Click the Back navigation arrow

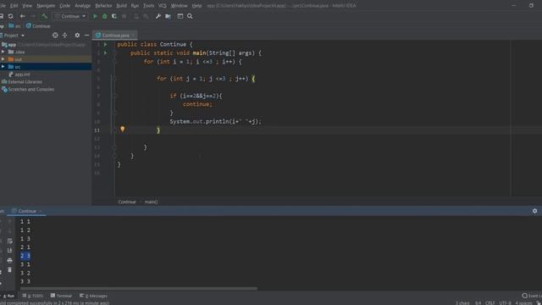tap(23, 16)
